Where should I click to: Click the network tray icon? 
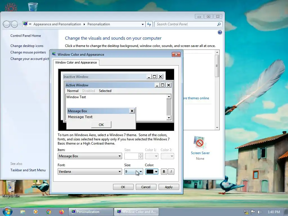pos(246,212)
